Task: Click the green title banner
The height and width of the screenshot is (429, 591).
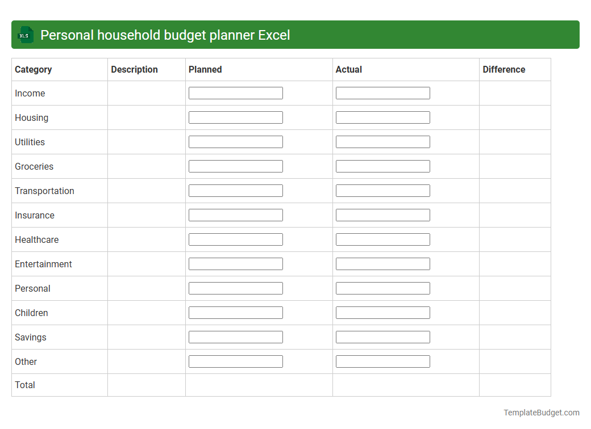Action: tap(295, 35)
